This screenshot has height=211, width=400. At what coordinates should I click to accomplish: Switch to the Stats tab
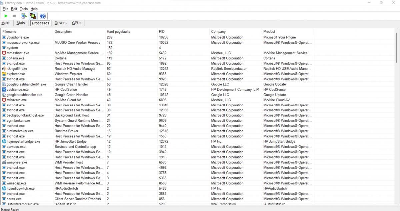click(21, 23)
